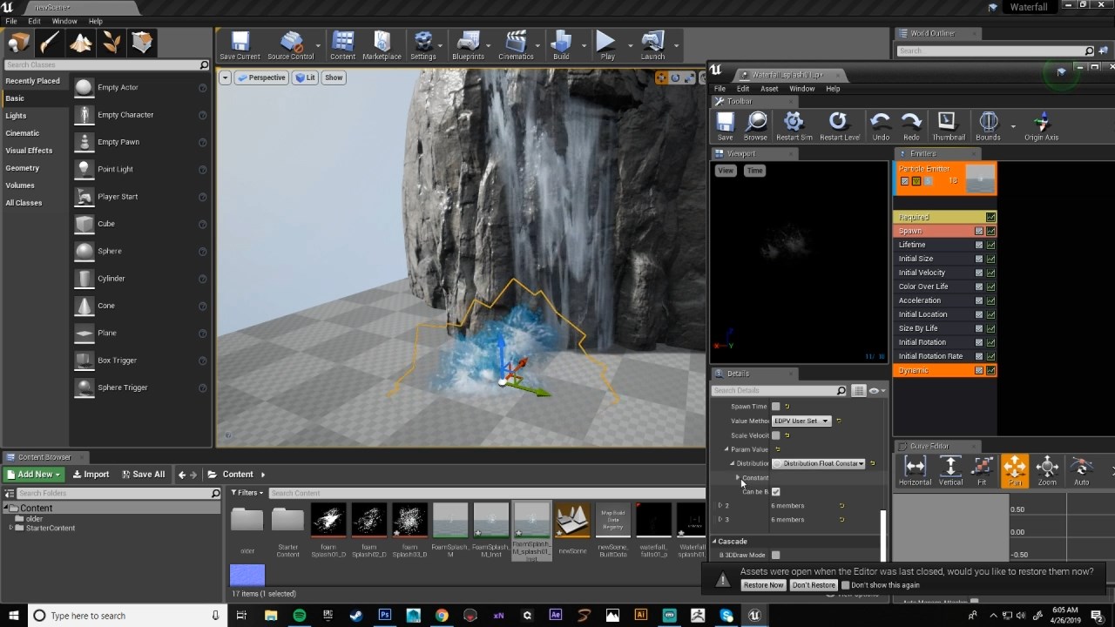Tick the Don't show this again checkbox
Screen dimensions: 1115x627
click(845, 585)
